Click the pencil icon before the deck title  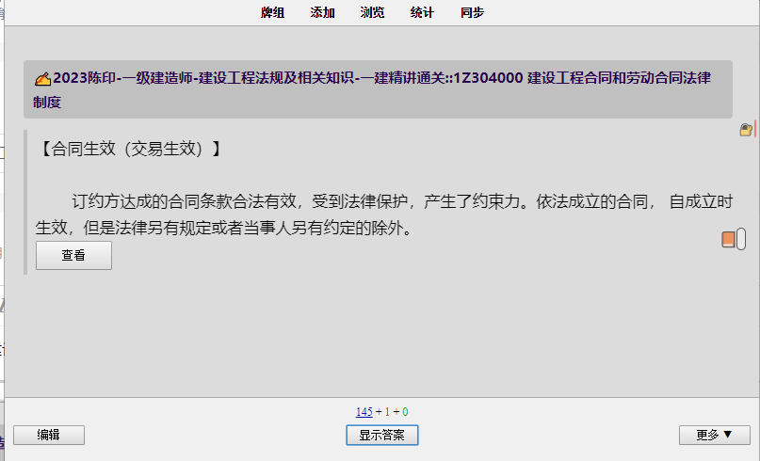point(42,78)
